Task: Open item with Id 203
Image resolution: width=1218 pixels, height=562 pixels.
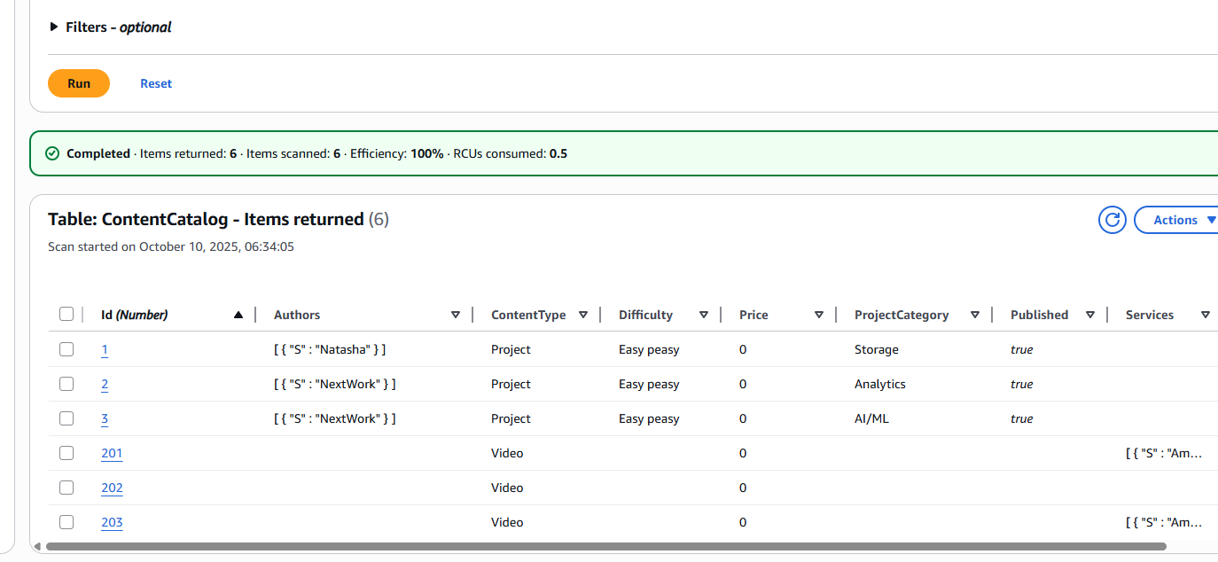Action: (112, 522)
